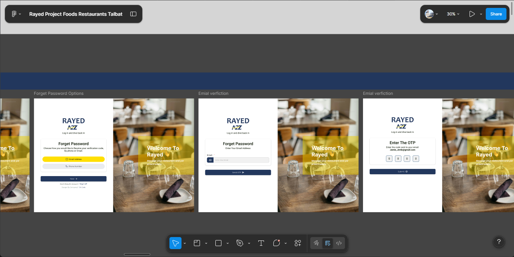The height and width of the screenshot is (257, 514).
Task: Expand the present options chevron beside play
Action: point(481,14)
